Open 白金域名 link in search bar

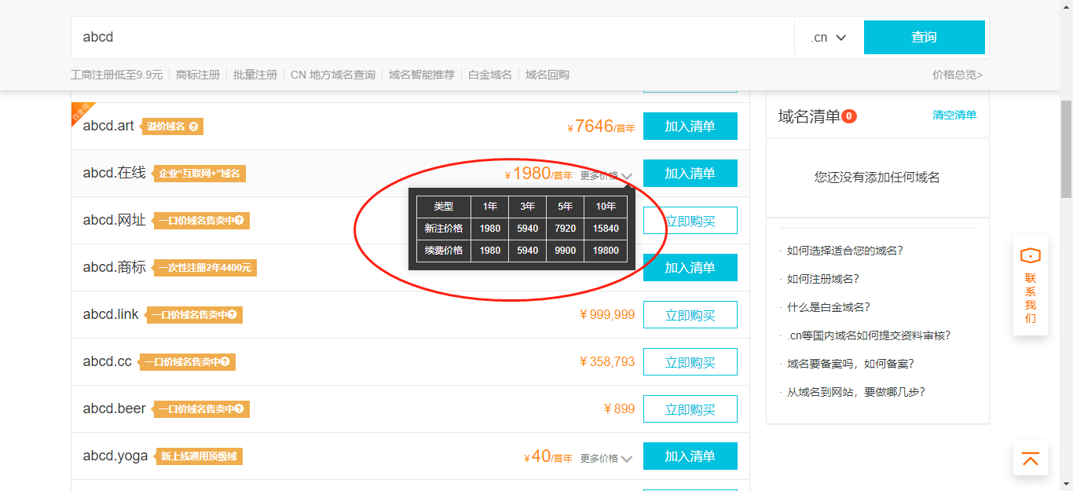pos(490,75)
